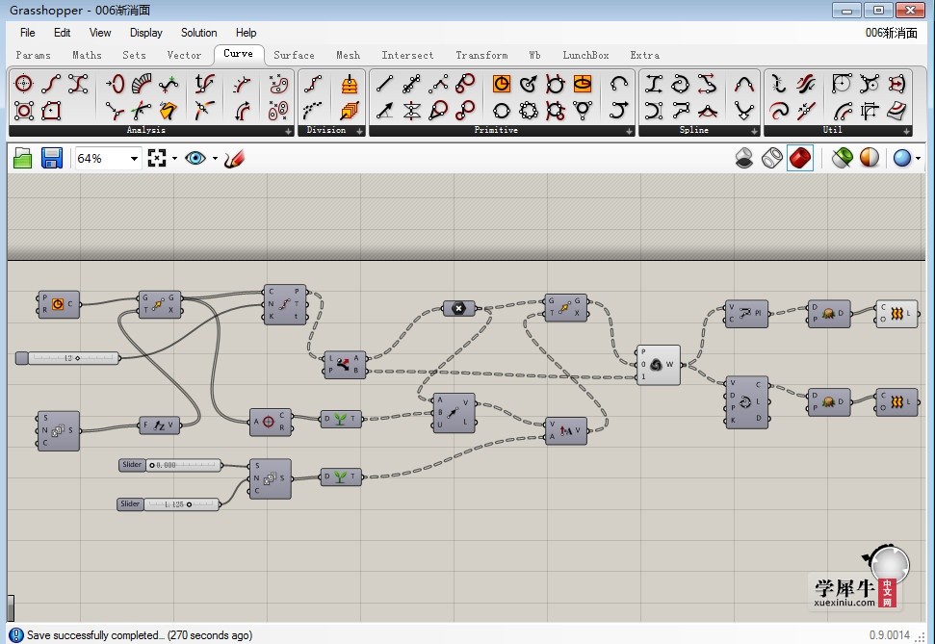
Task: Select the Fillet icon in Util panel
Action: click(x=842, y=84)
